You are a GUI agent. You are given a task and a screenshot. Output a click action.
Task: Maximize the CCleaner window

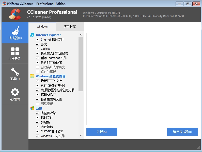point(188,4)
